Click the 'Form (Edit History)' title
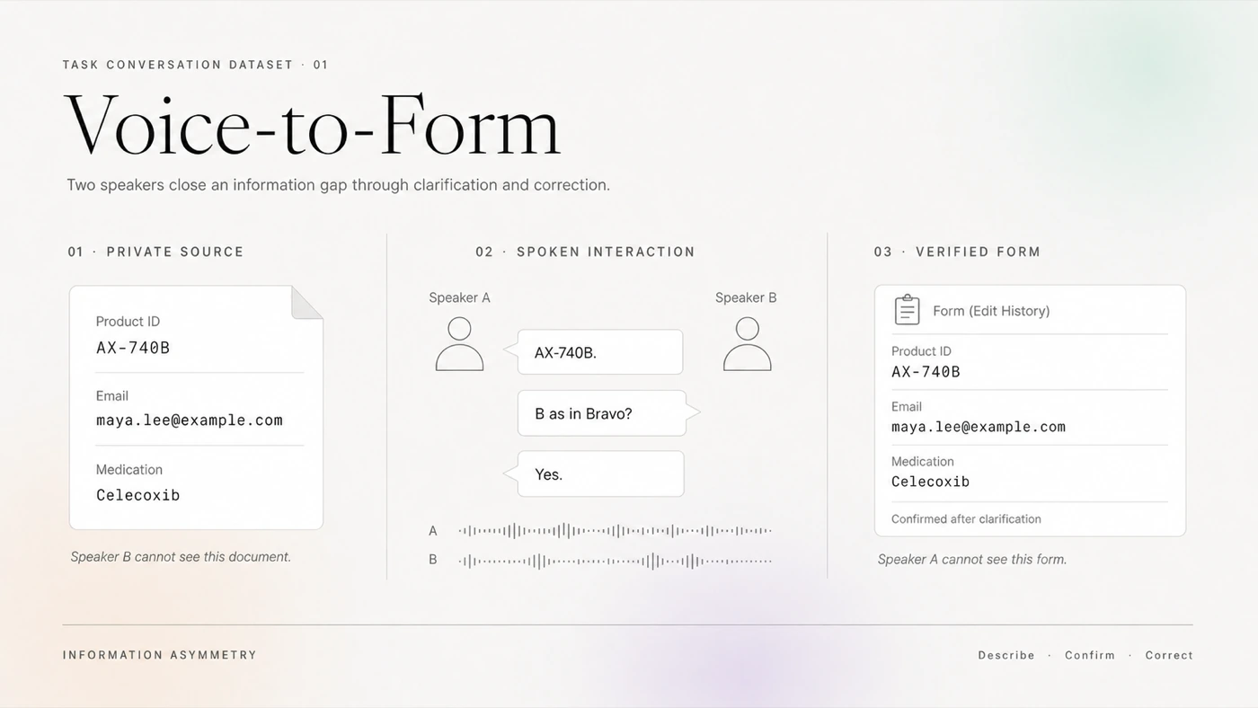 [991, 311]
